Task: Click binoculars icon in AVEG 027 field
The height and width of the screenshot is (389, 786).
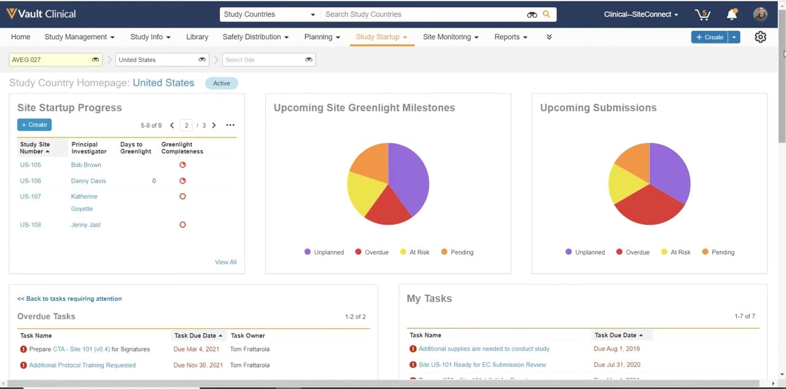Action: click(x=95, y=60)
